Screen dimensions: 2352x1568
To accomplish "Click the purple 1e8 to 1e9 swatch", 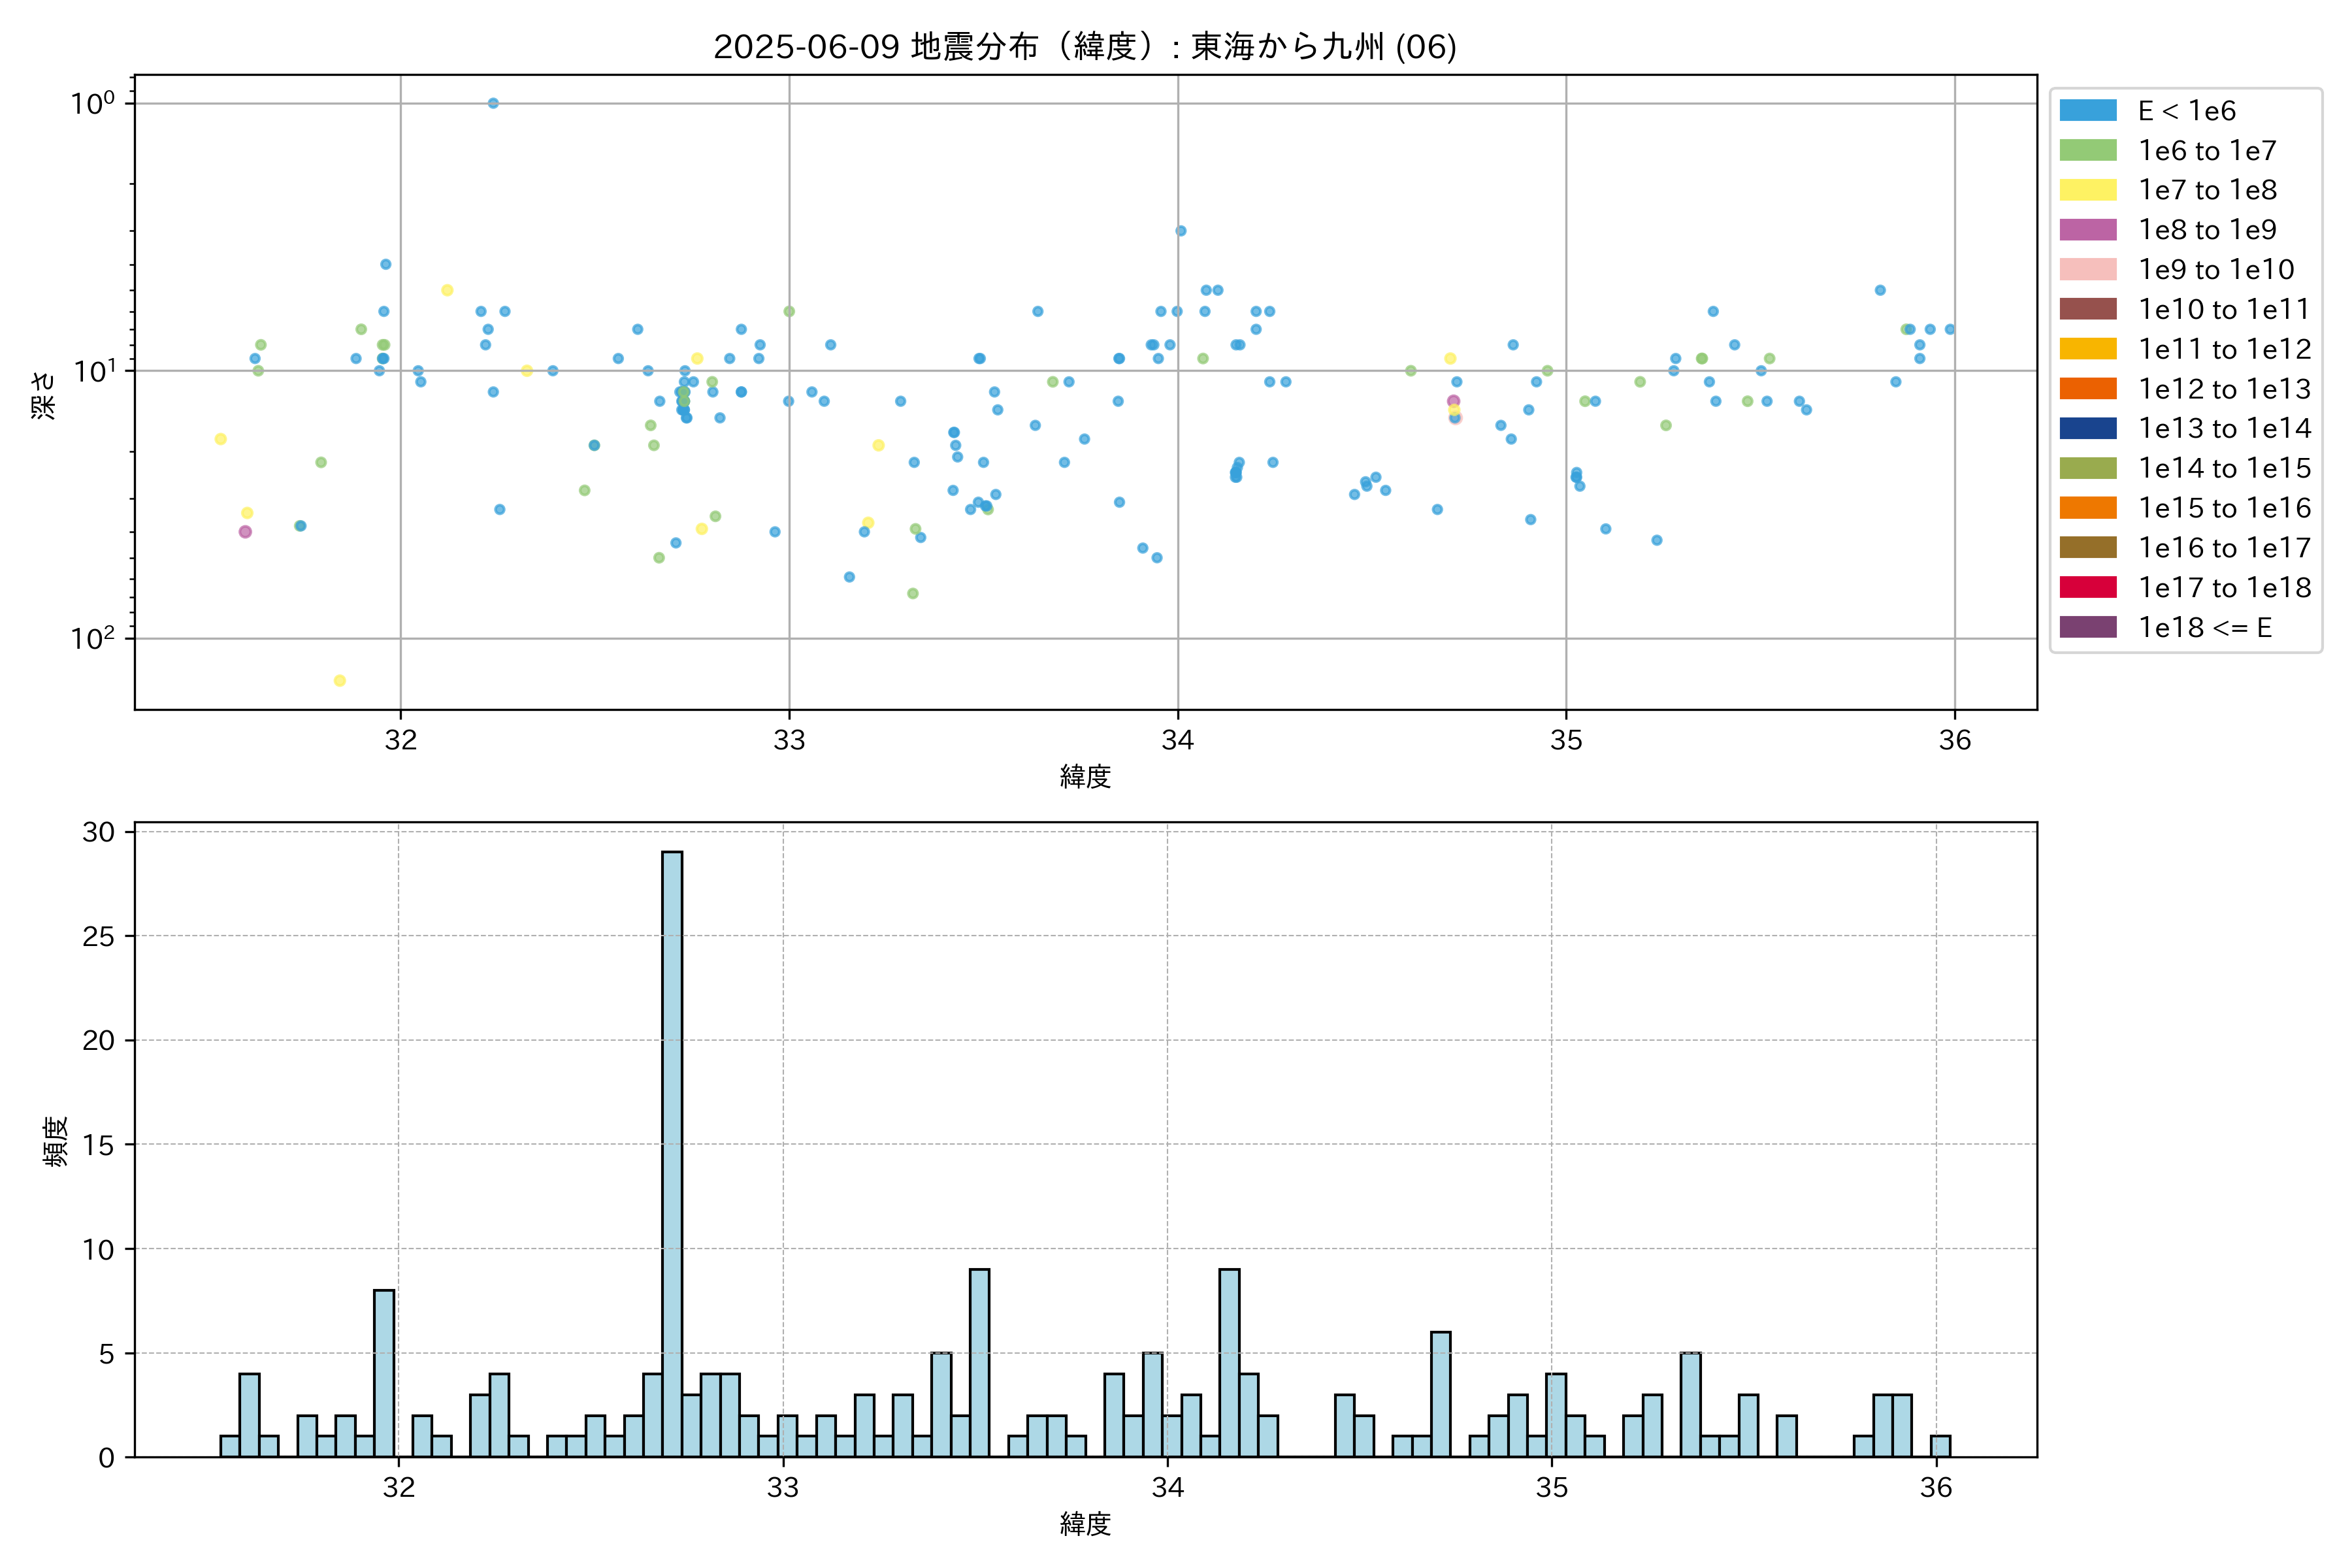I will (x=2087, y=229).
